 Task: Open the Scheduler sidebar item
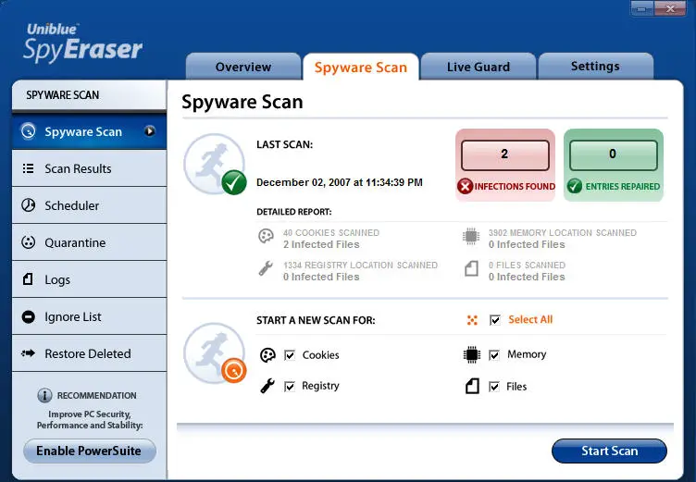coord(89,205)
